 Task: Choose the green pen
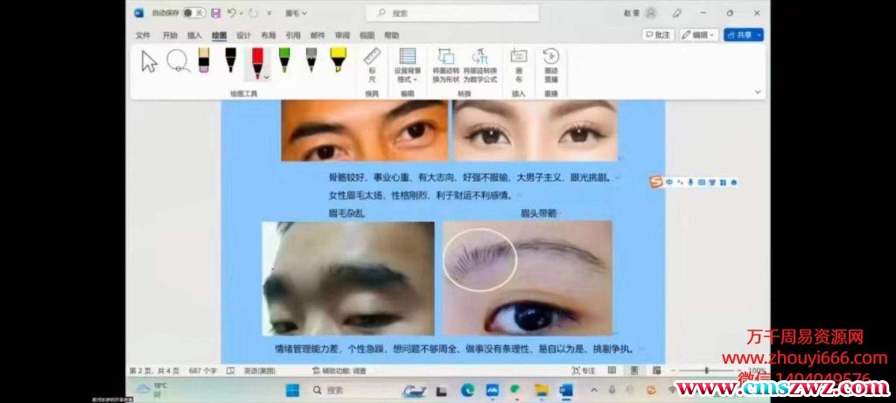pos(284,60)
